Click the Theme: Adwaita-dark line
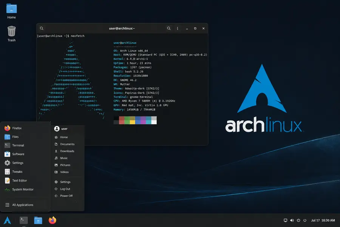This screenshot has width=340, height=227. [136, 89]
